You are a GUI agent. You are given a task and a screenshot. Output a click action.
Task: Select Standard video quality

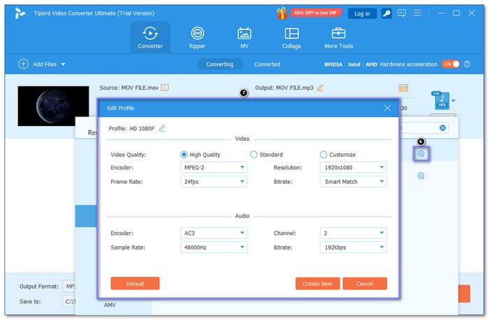(x=254, y=154)
